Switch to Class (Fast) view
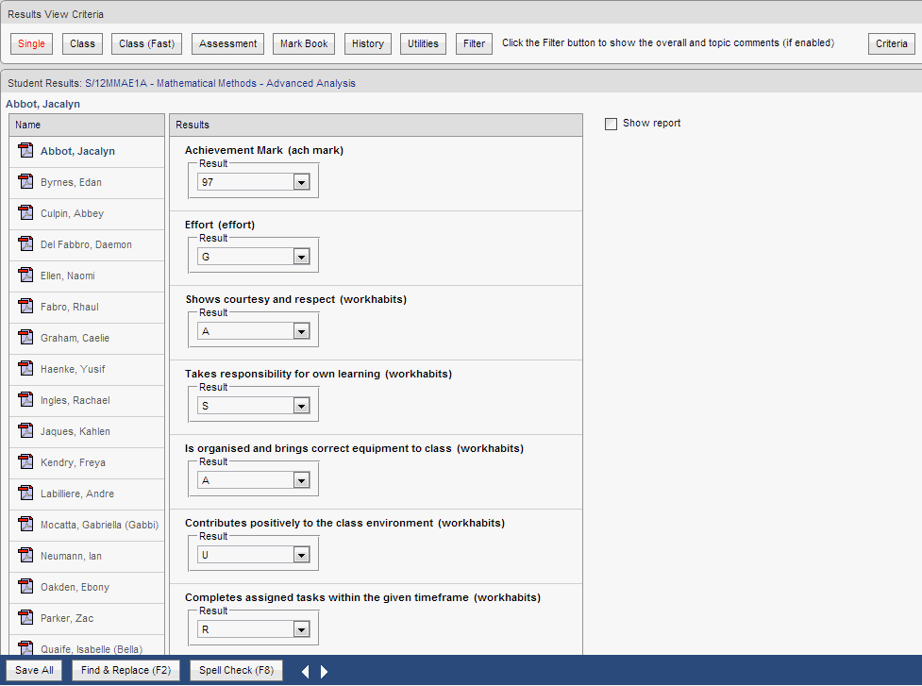This screenshot has height=686, width=922. (147, 43)
